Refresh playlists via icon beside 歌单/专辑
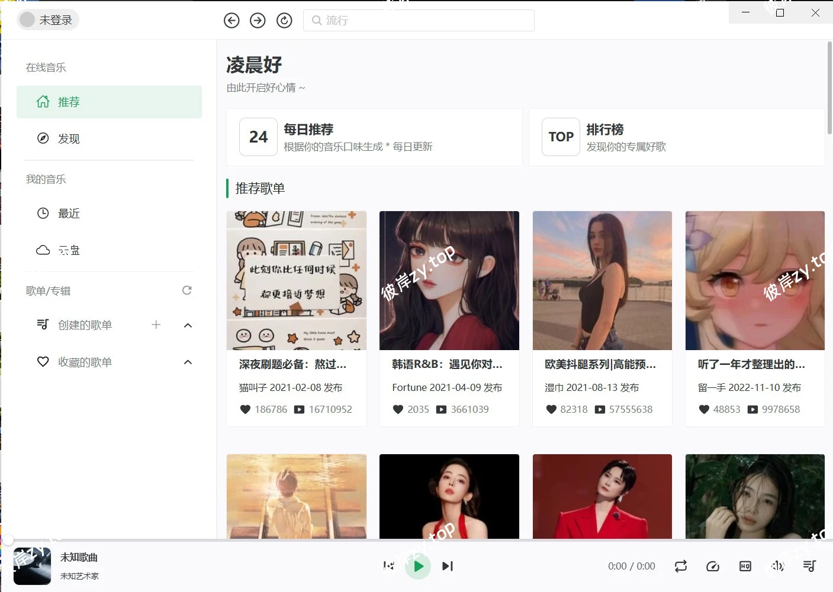 pos(186,290)
